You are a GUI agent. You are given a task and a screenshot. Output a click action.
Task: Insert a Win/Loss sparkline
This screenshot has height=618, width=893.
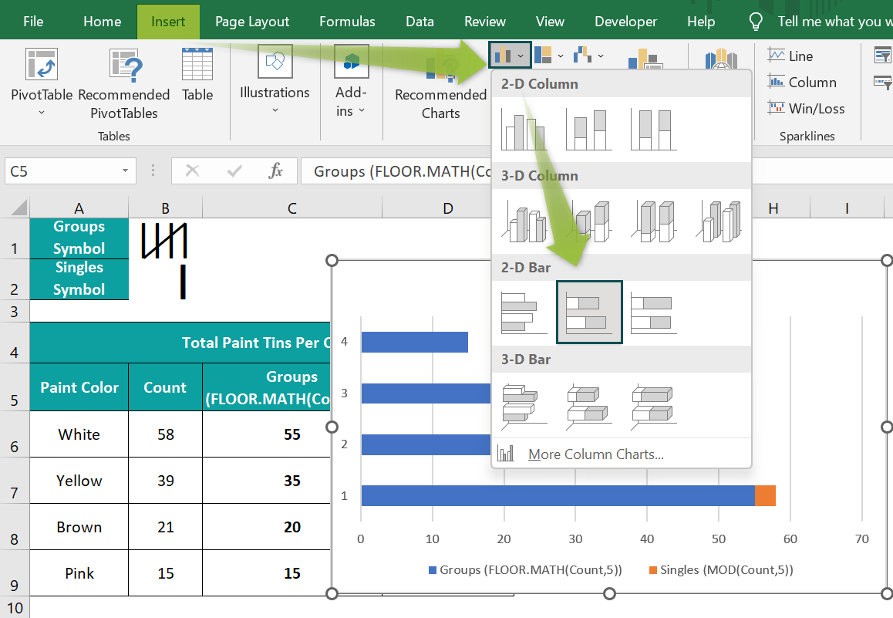(x=806, y=108)
